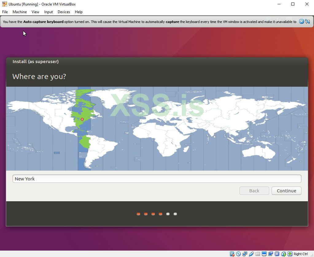This screenshot has width=314, height=257.
Task: Click the display settings status icon
Action: (264, 254)
